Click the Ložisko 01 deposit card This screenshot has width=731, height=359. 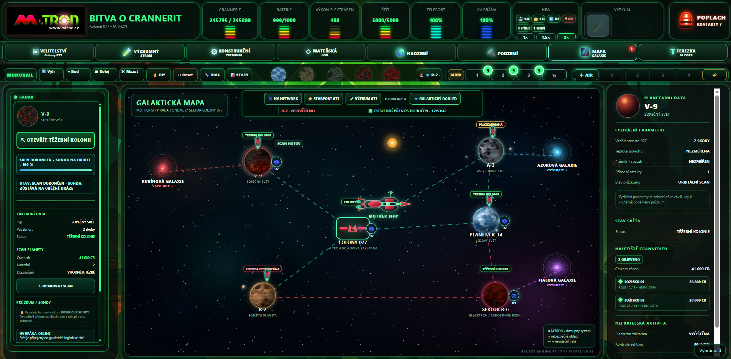tap(662, 284)
